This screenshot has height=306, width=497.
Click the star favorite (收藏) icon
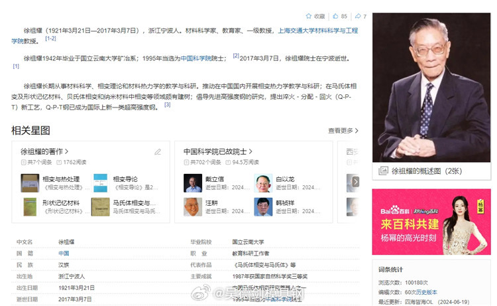tap(308, 16)
